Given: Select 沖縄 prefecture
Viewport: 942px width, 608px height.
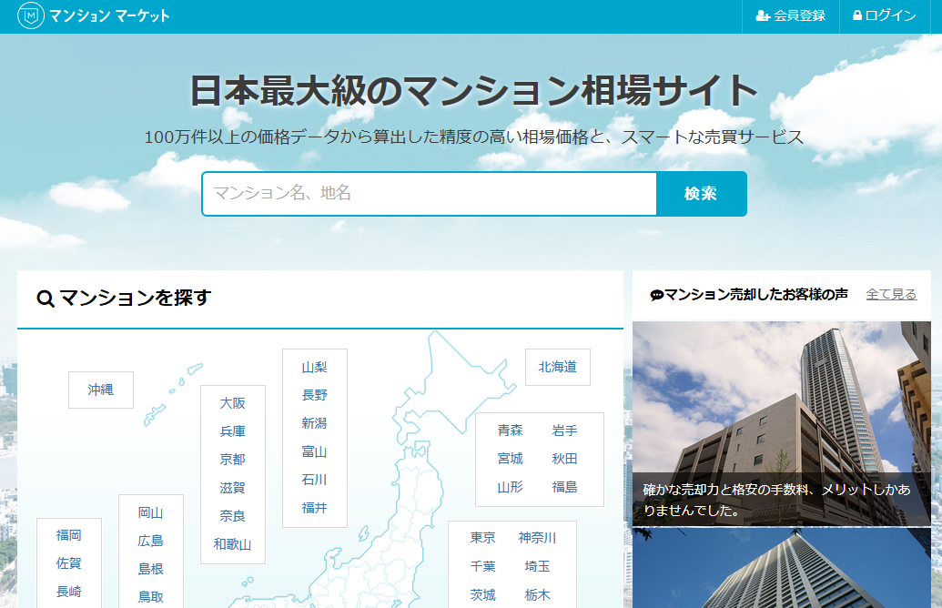Looking at the screenshot, I should pyautogui.click(x=100, y=390).
